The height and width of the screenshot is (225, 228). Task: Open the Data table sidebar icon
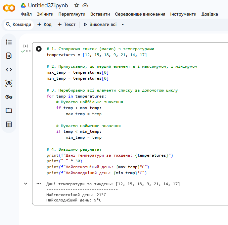9,124
